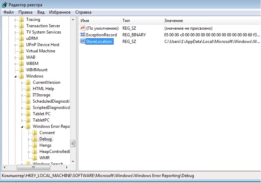Viewport: 261px width, 183px height.
Task: Open the Файл menu
Action: [x=8, y=12]
